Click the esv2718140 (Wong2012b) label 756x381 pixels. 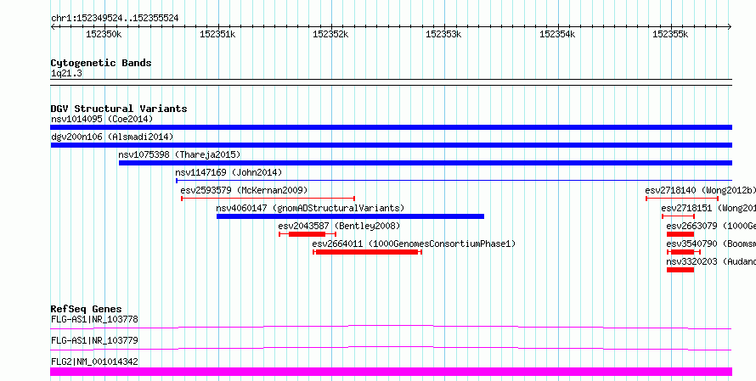pyautogui.click(x=701, y=190)
